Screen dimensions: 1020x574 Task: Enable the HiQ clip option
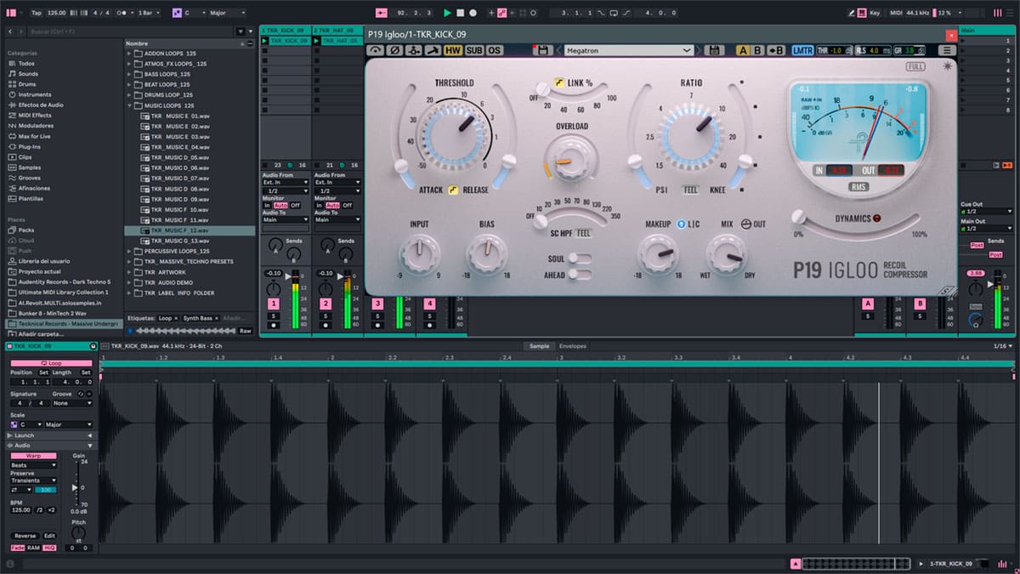tap(48, 548)
